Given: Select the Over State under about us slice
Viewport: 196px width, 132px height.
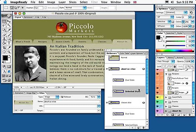Looking at the screenshot, I should [129, 80].
